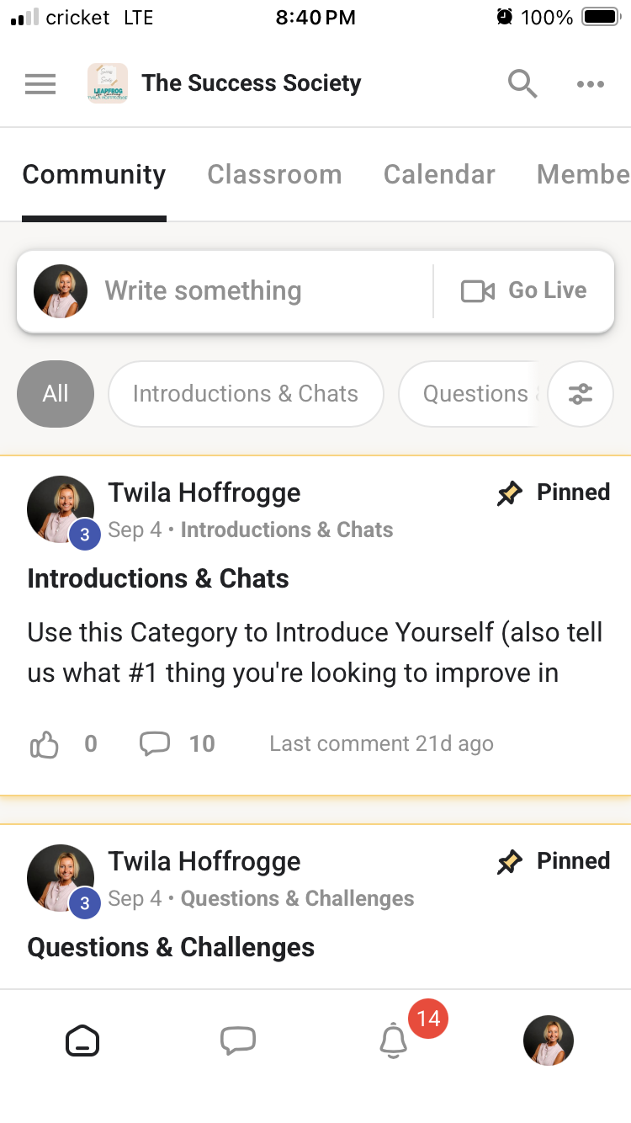Open the hamburger menu

click(40, 84)
